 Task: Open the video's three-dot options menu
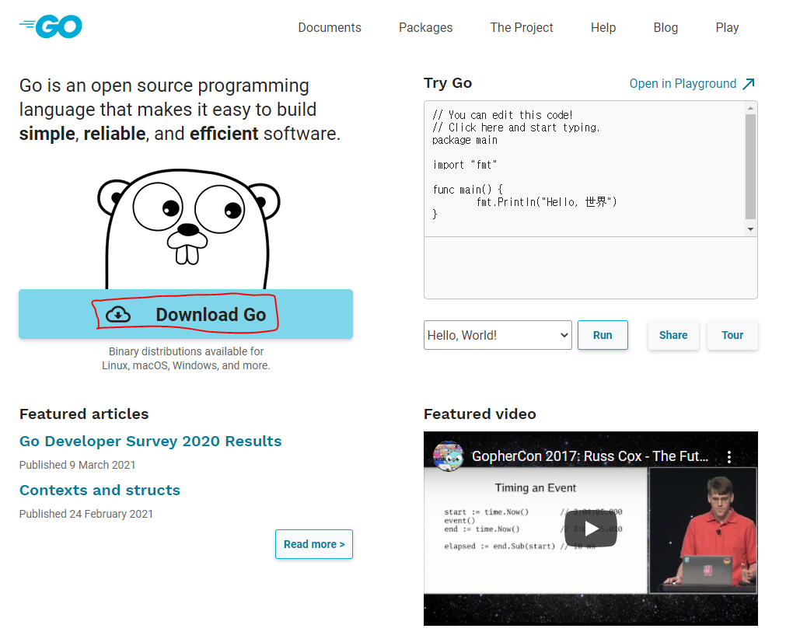[729, 456]
